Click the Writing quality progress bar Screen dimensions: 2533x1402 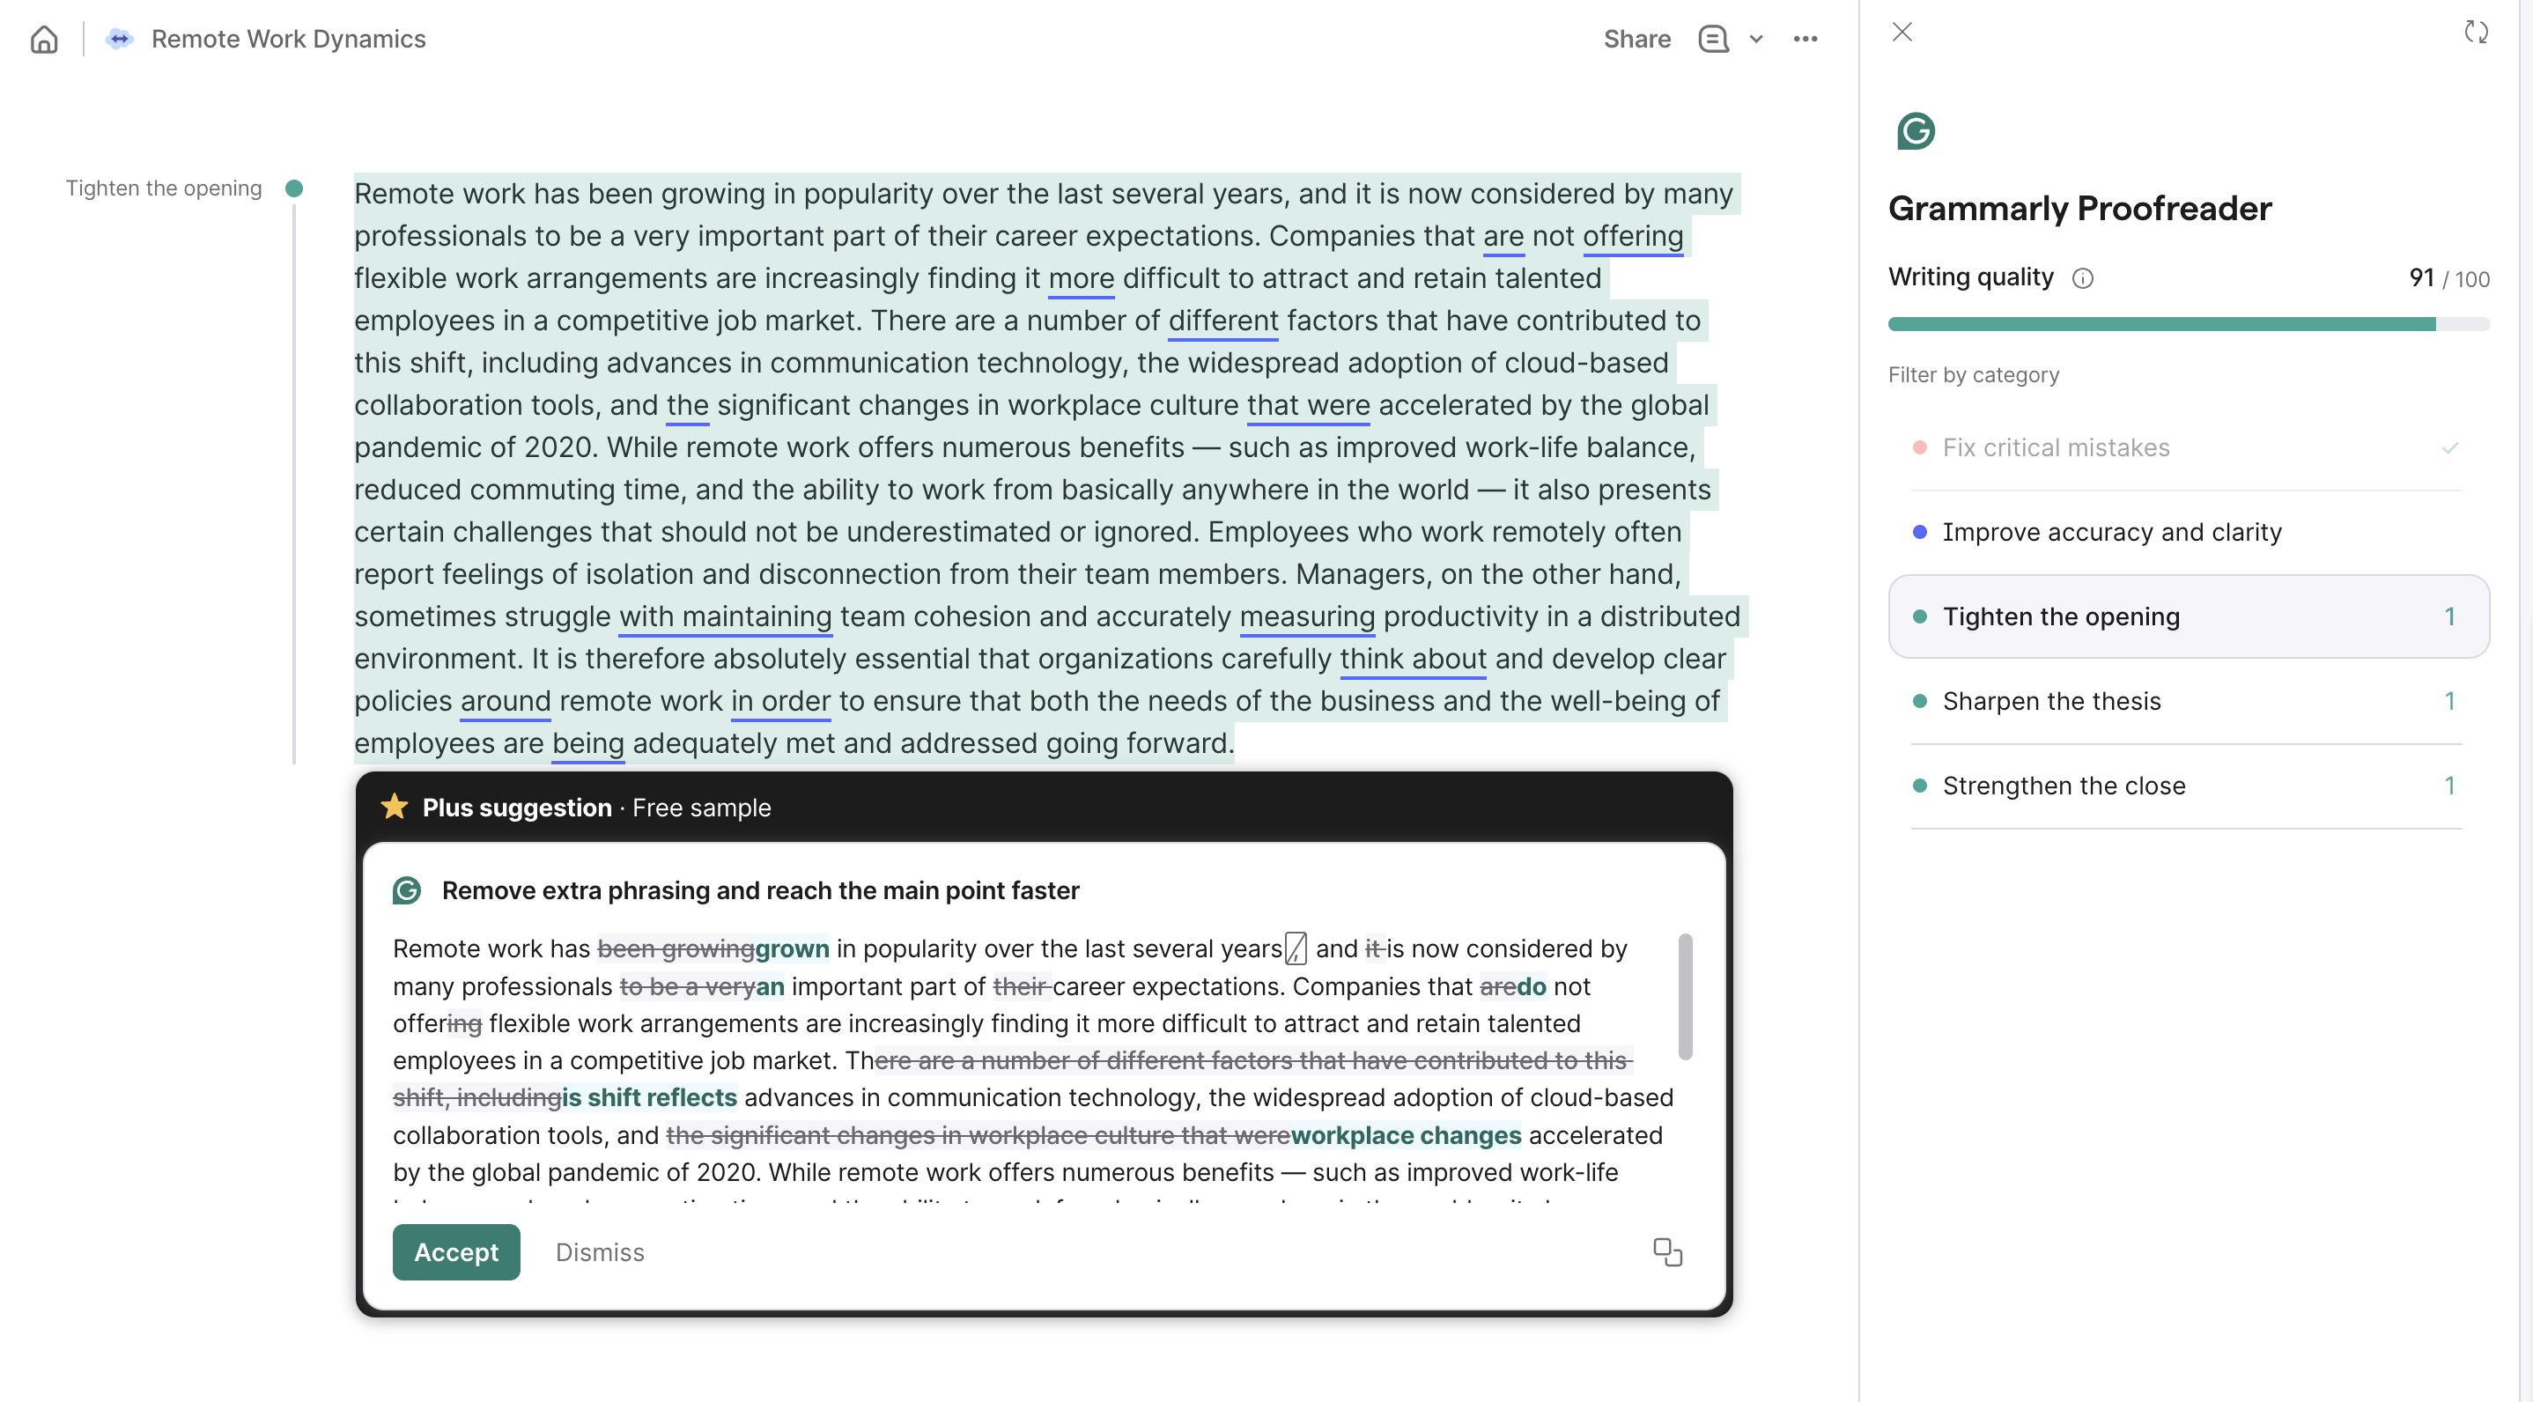[x=2189, y=323]
